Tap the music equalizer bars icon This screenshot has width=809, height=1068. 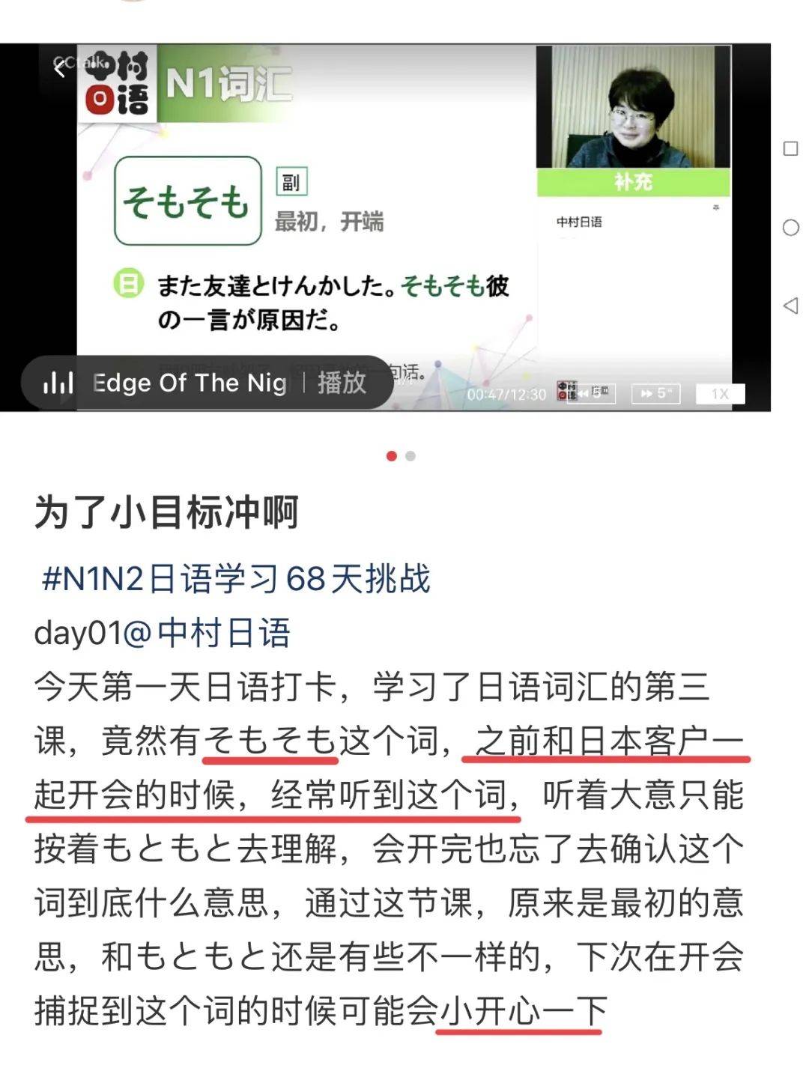pyautogui.click(x=58, y=383)
